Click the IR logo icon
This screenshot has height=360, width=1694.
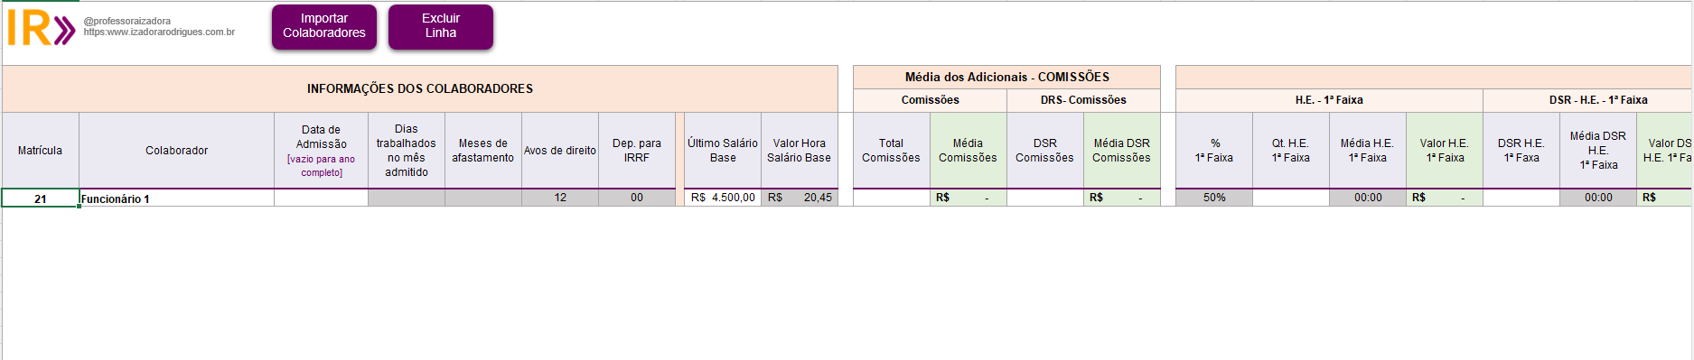point(41,28)
